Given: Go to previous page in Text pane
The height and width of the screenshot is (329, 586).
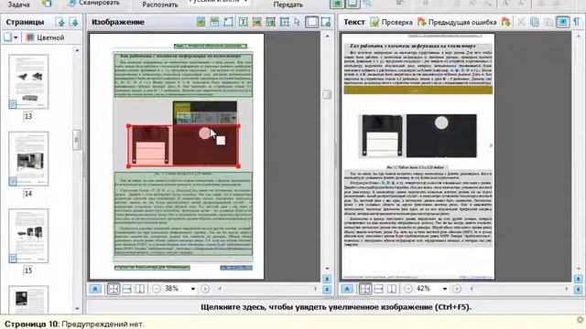Looking at the screenshot, I should (x=578, y=279).
